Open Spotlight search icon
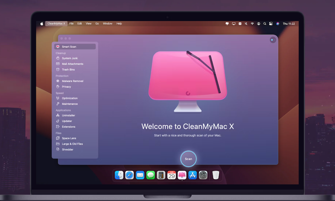Image resolution: width=335 pixels, height=201 pixels. tap(265, 24)
